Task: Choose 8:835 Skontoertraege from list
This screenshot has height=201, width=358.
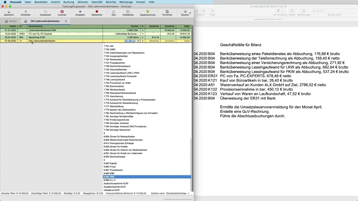Action: pyautogui.click(x=147, y=157)
